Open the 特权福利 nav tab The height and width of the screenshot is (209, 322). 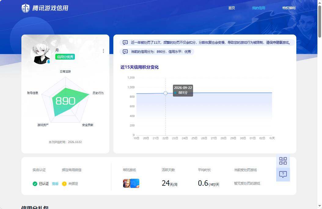pos(289,8)
